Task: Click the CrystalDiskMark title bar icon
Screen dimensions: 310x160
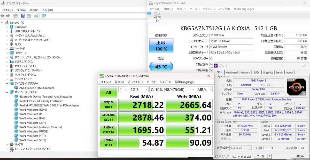Action: click(102, 76)
